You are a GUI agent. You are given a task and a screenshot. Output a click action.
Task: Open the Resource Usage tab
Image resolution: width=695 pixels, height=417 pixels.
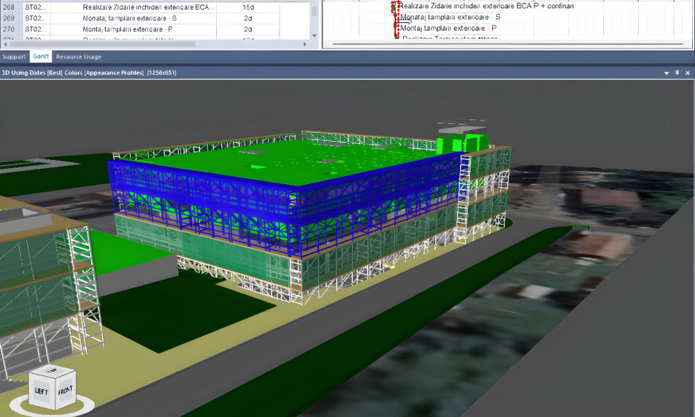tap(79, 56)
